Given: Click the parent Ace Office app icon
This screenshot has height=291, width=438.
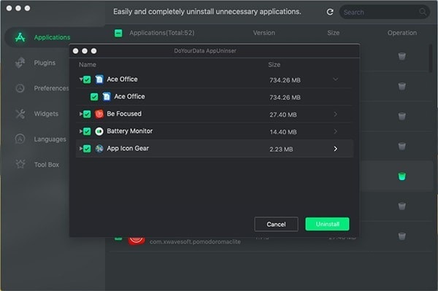Looking at the screenshot, I should [x=99, y=79].
